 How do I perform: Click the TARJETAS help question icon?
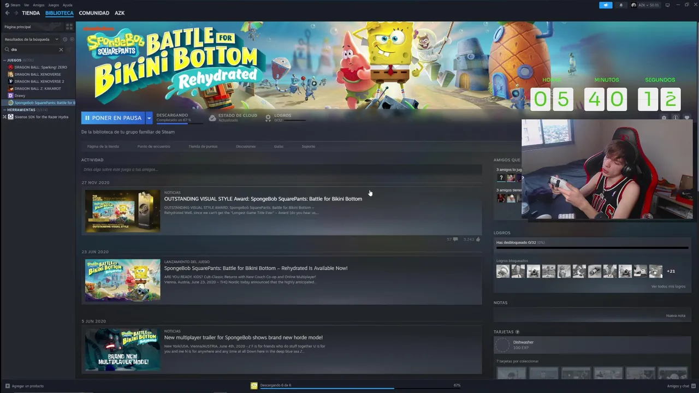[517, 332]
